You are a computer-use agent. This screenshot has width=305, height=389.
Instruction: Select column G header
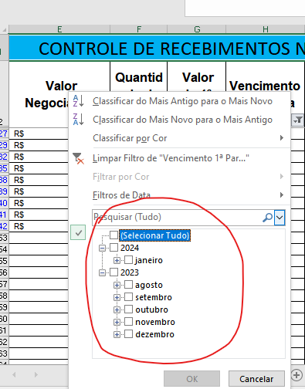click(x=197, y=29)
